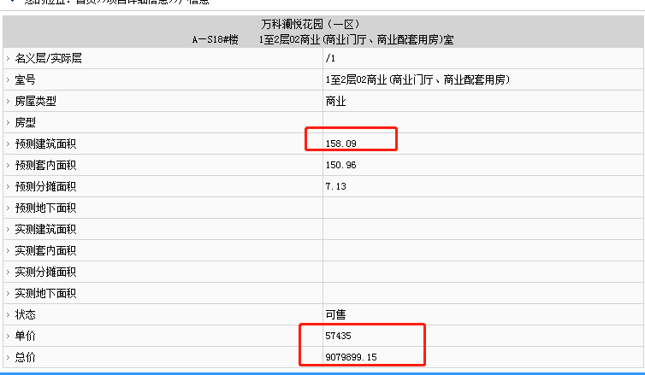Click the unit price value 57435
This screenshot has height=375, width=645.
click(338, 336)
